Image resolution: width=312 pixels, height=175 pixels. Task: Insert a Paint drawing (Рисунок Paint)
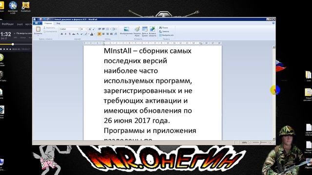click(x=137, y=29)
